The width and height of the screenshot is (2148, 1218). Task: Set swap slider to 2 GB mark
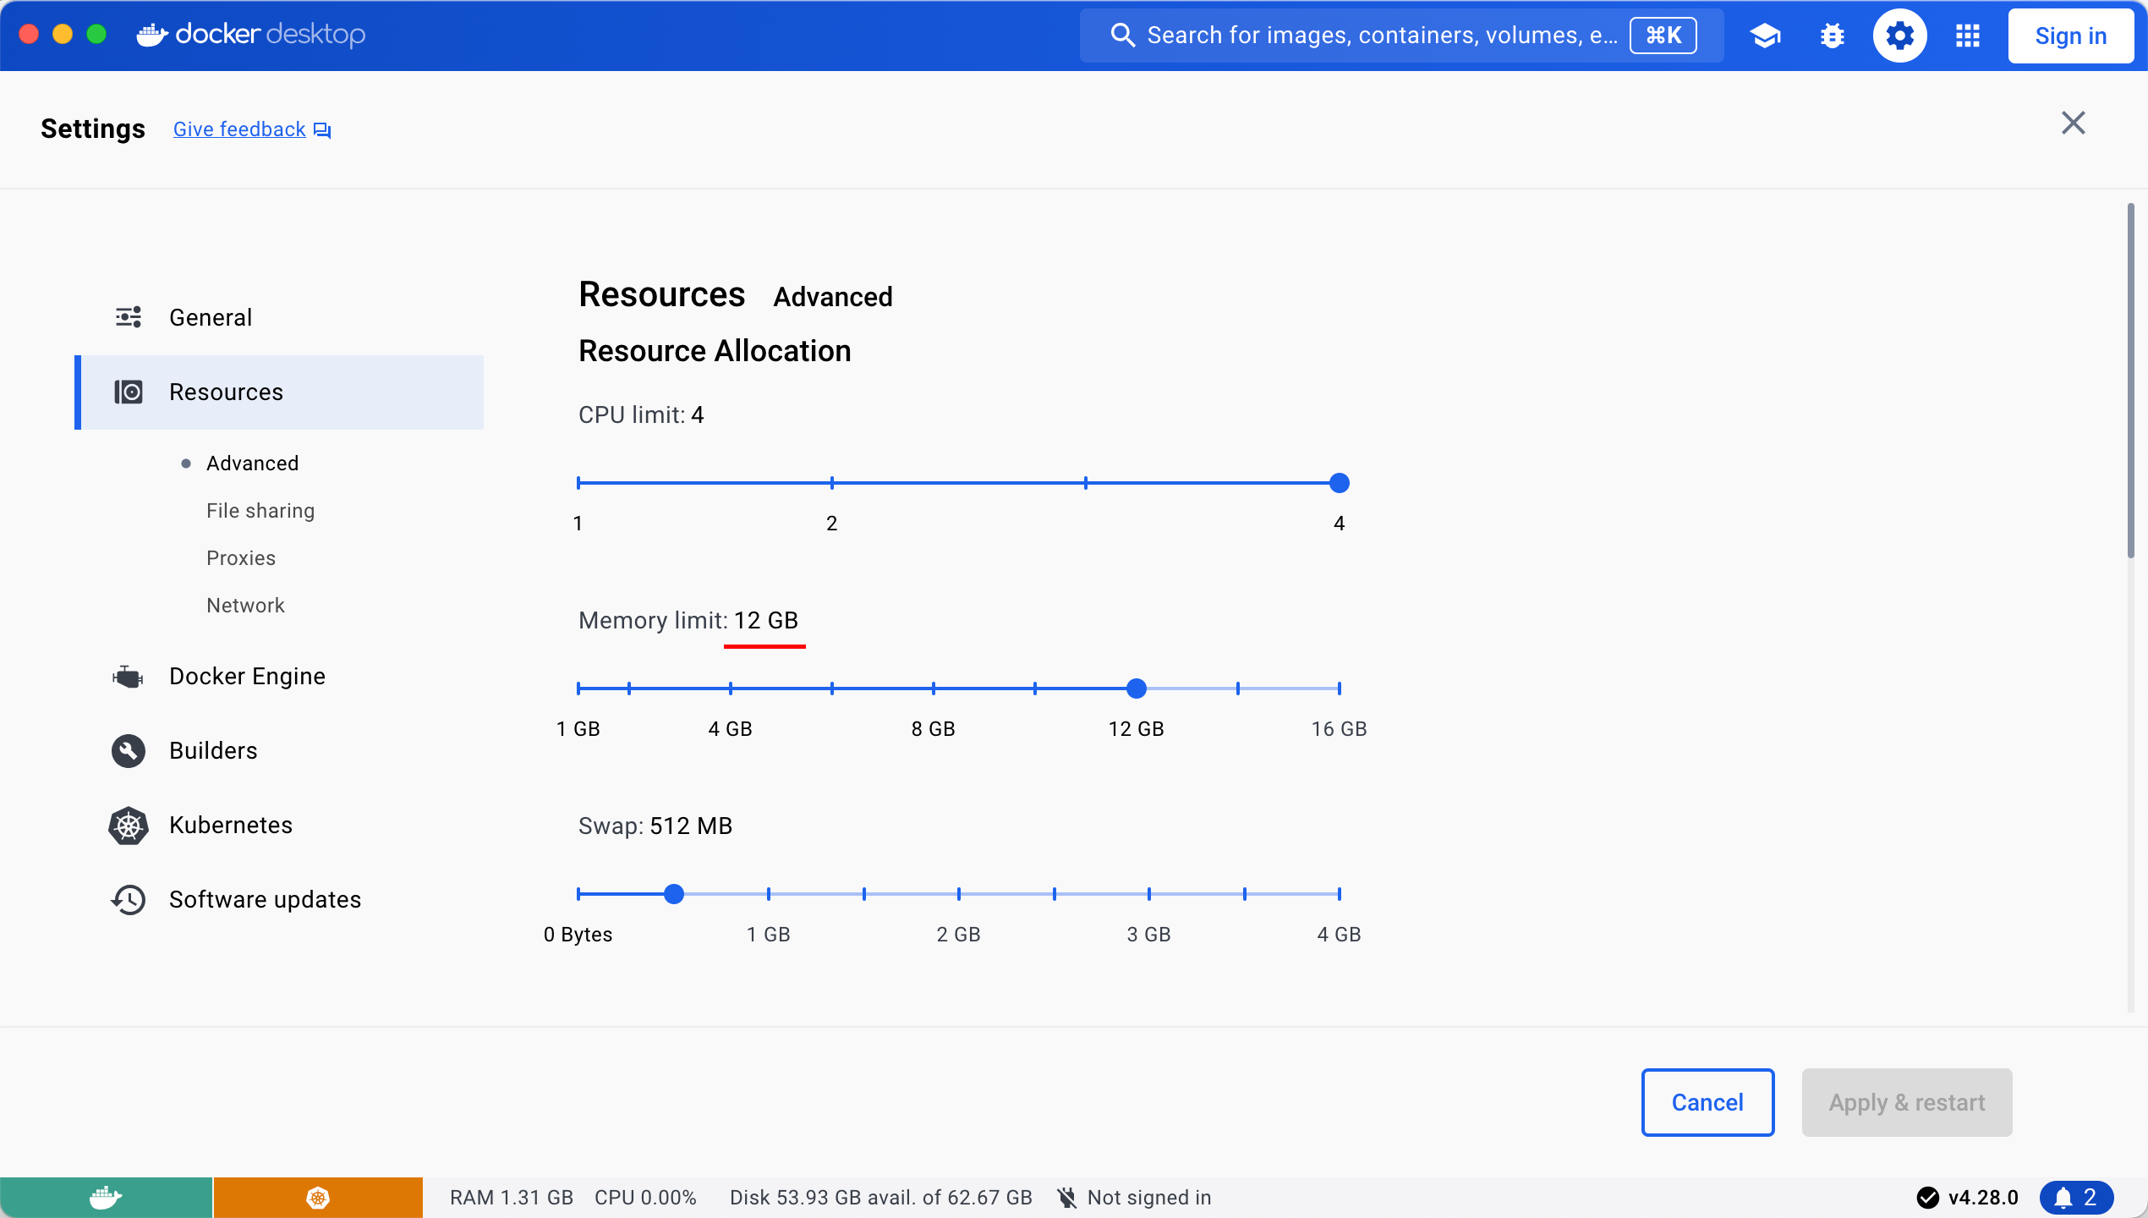coord(958,894)
